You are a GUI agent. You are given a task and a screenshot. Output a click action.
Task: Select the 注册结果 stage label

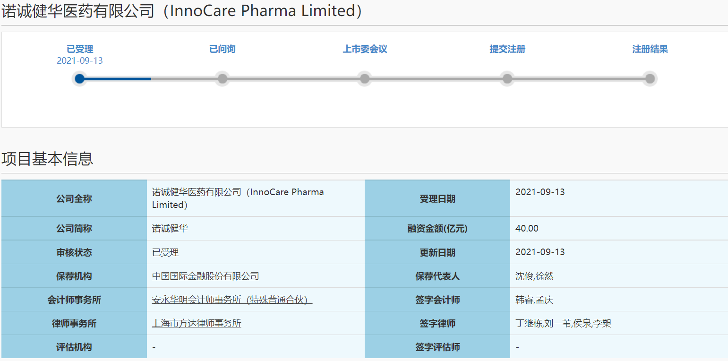[x=650, y=49]
